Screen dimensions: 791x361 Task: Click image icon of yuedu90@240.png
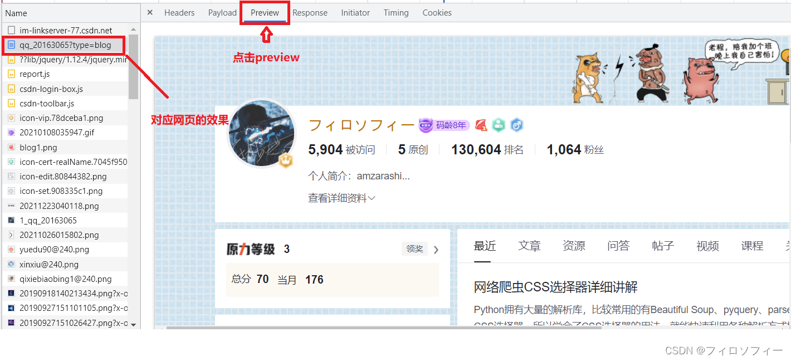click(11, 250)
